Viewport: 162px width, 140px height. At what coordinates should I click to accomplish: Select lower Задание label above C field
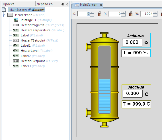[x=136, y=87]
